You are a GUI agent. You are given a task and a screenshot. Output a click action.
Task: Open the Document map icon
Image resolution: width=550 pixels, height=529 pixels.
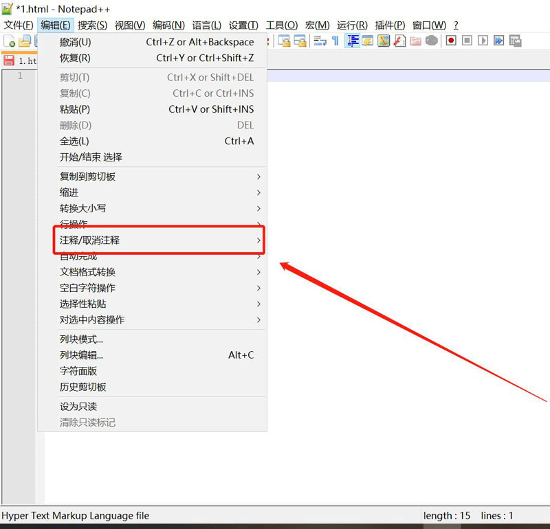tap(384, 41)
